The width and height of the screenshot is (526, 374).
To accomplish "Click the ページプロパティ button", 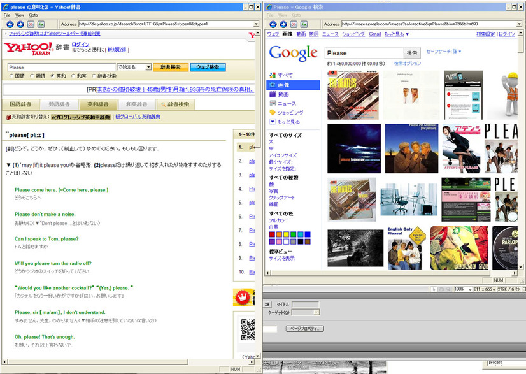I will click(304, 329).
